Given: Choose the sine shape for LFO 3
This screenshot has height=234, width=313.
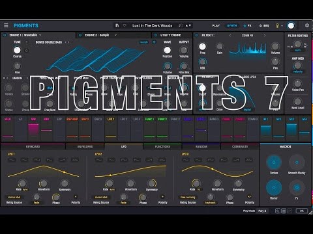Looking at the screenshot, I should 185,160.
